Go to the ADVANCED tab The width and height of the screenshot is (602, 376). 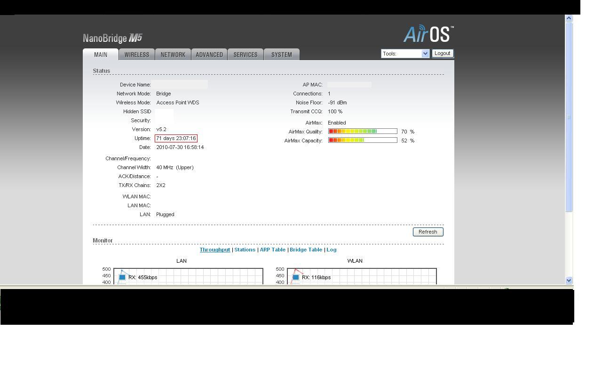[209, 55]
